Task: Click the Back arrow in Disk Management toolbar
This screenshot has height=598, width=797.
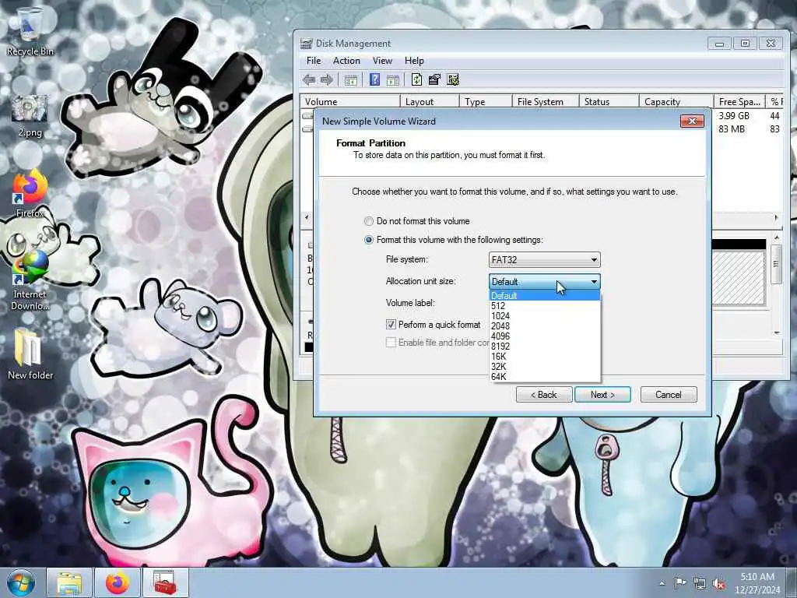Action: [308, 79]
